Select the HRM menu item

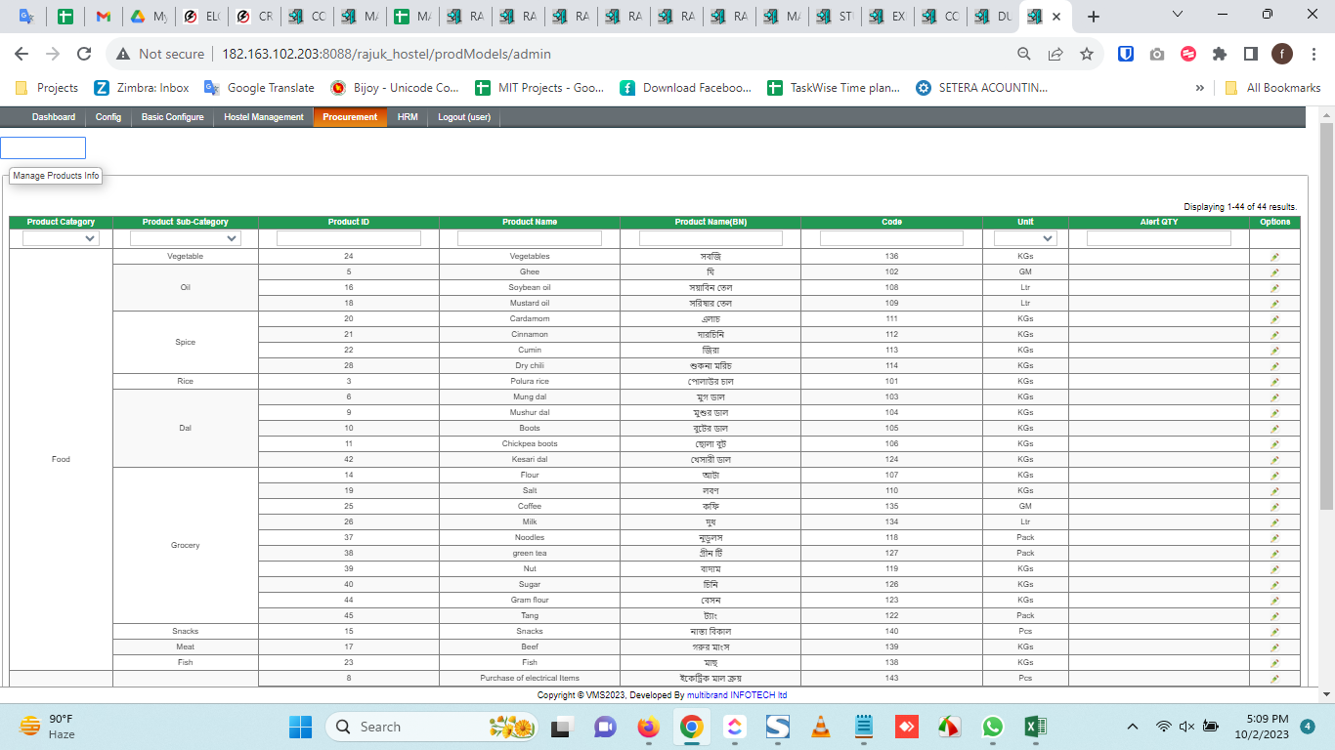pyautogui.click(x=408, y=117)
